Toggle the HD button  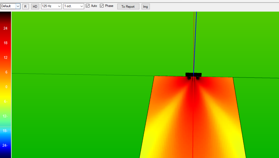coord(35,7)
